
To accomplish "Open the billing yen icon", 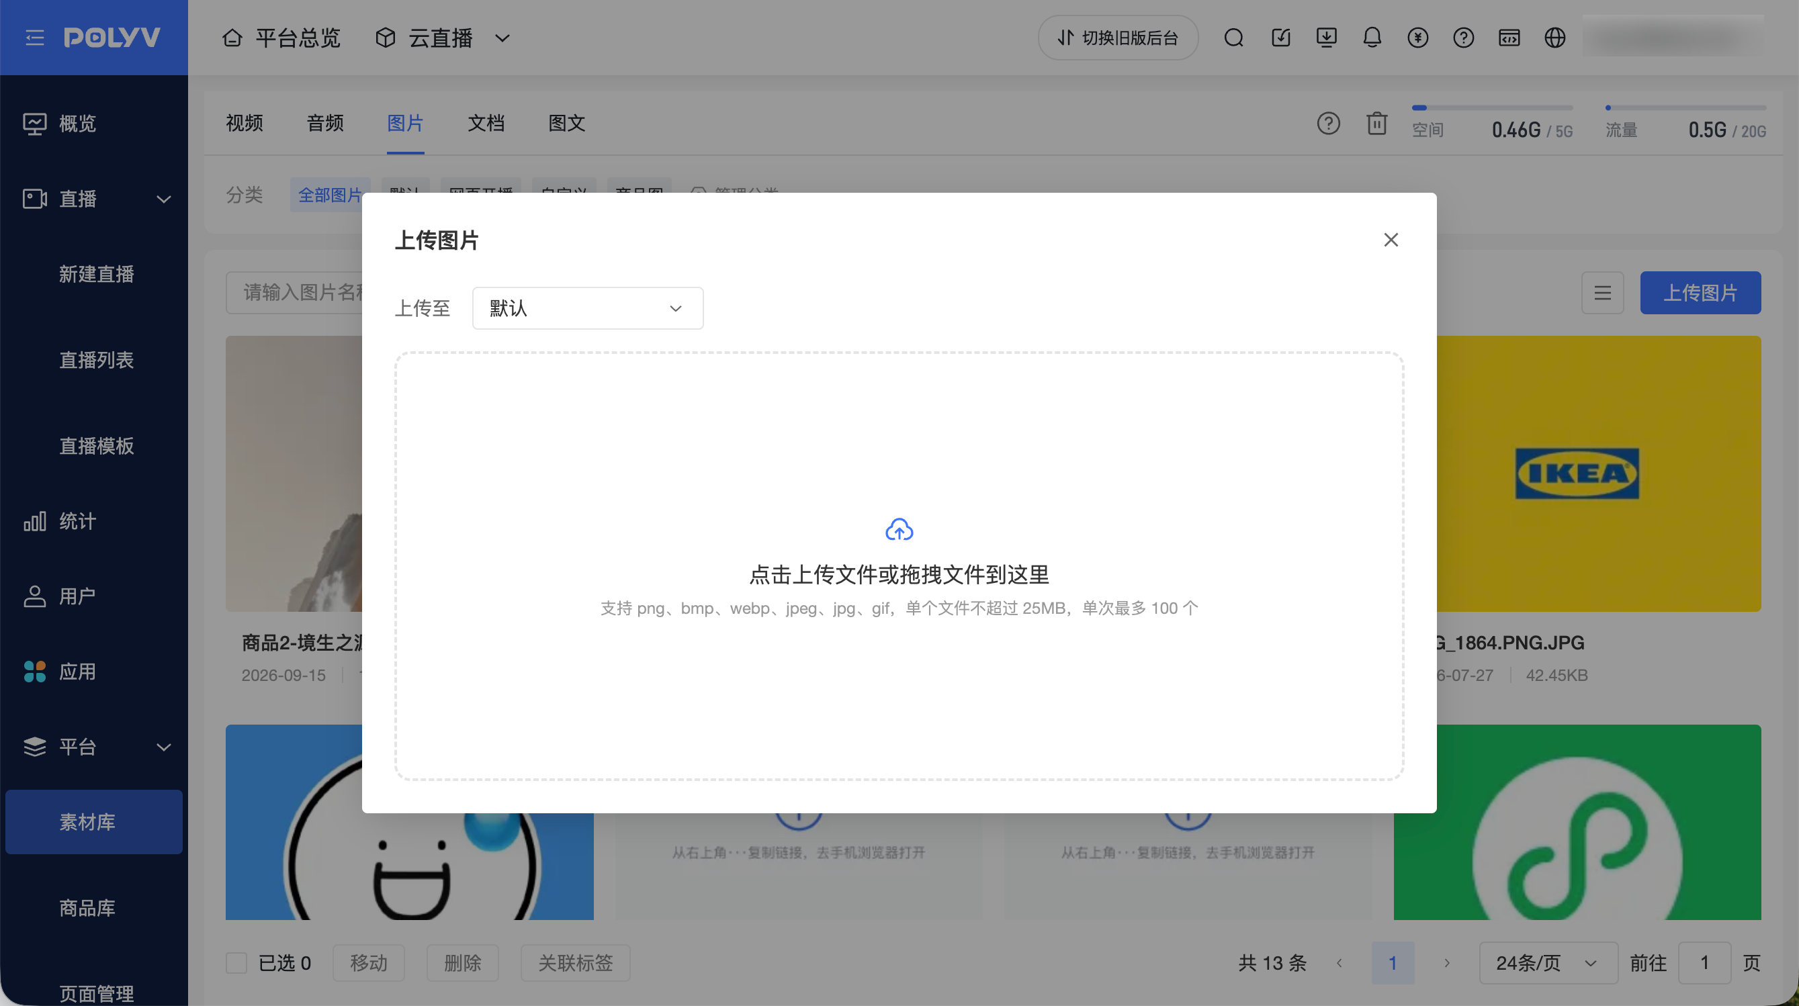I will 1417,38.
